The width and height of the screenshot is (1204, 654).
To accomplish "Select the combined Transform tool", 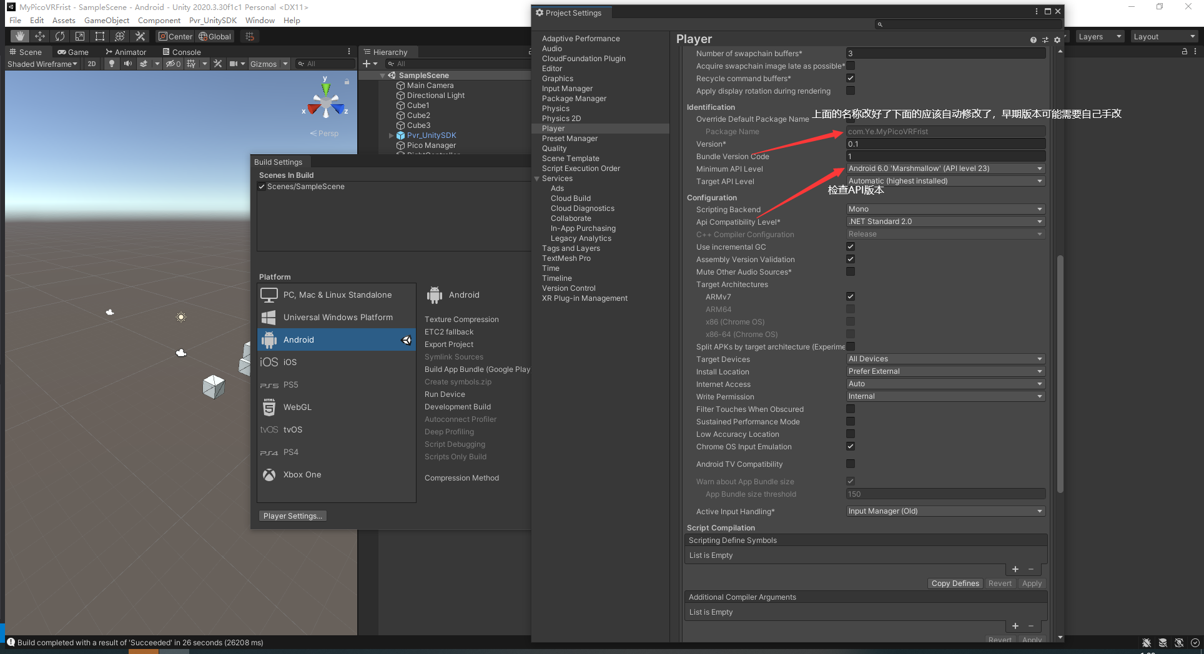I will (x=120, y=36).
